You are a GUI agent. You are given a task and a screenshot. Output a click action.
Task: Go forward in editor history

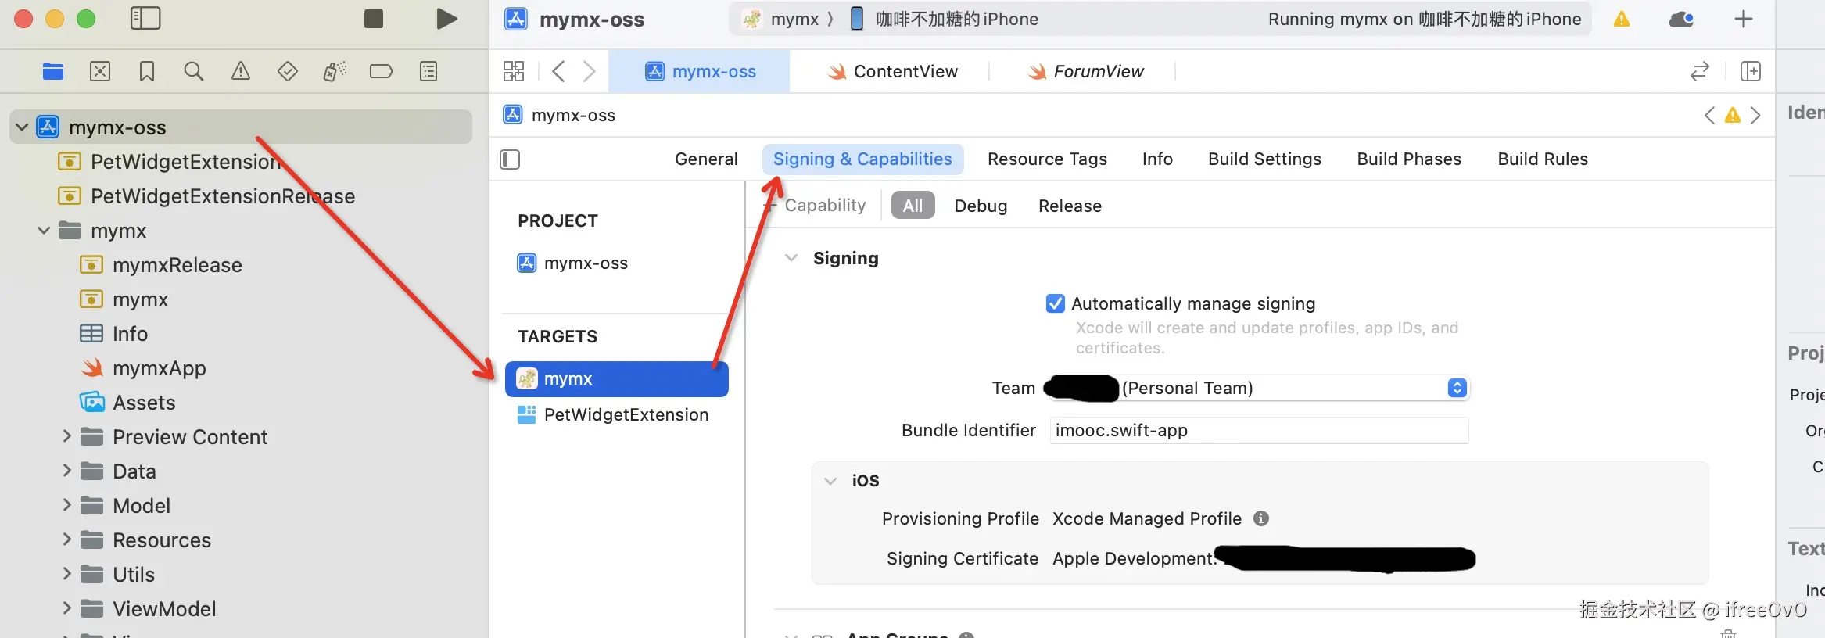tap(590, 72)
